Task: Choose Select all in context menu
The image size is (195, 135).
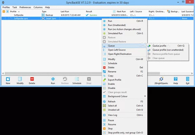Action: (x=112, y=106)
